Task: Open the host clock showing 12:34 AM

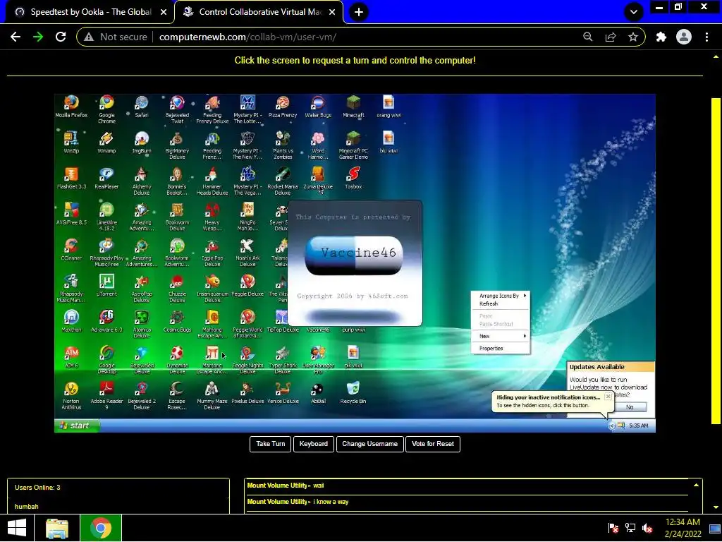Action: [x=683, y=528]
